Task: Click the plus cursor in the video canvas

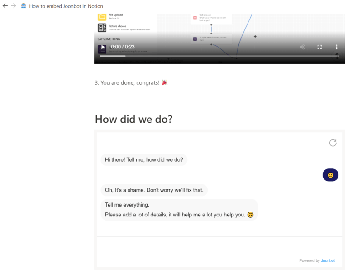Action: point(255,36)
